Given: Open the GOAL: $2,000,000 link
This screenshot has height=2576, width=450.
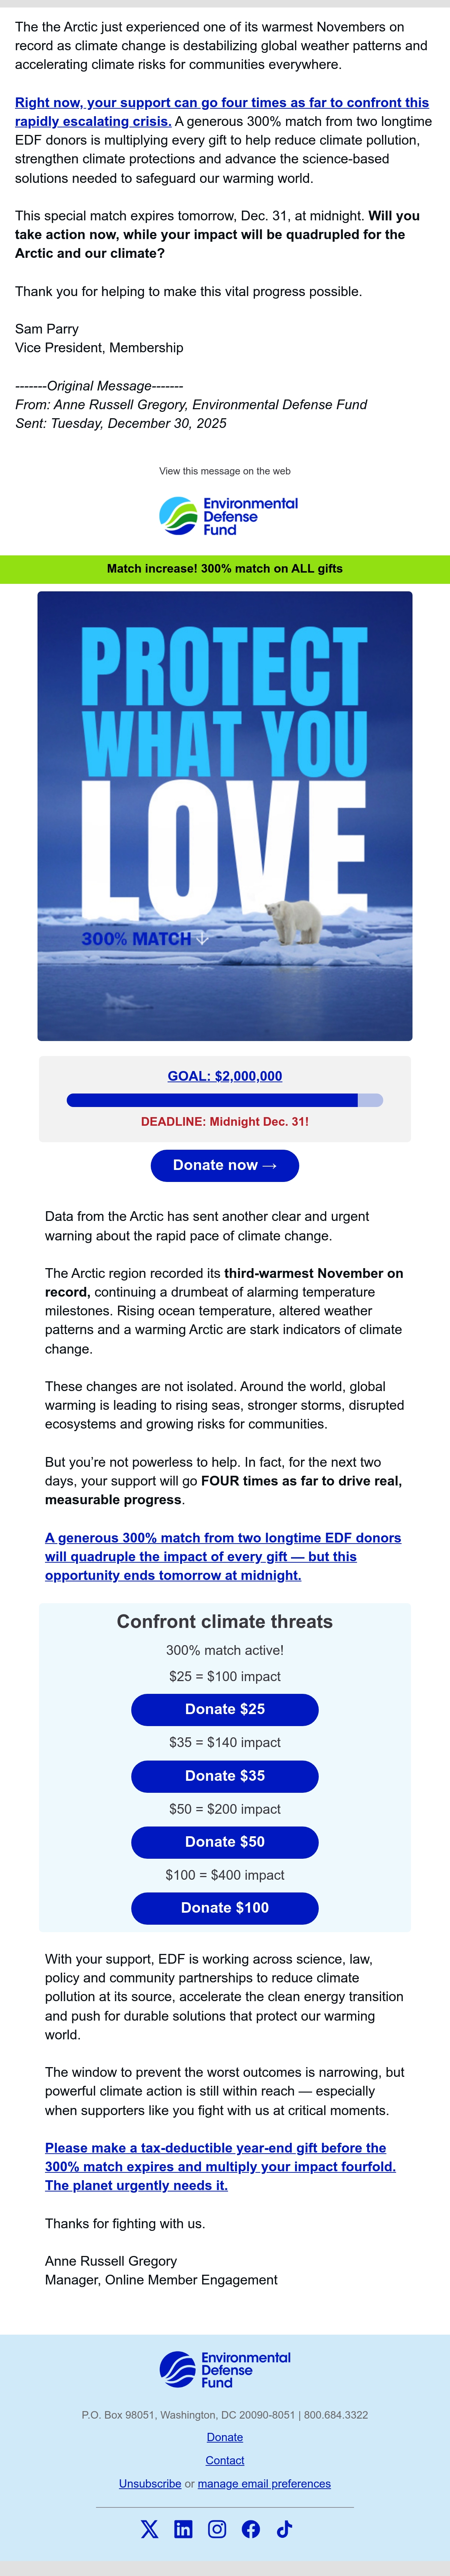Looking at the screenshot, I should 225,1076.
